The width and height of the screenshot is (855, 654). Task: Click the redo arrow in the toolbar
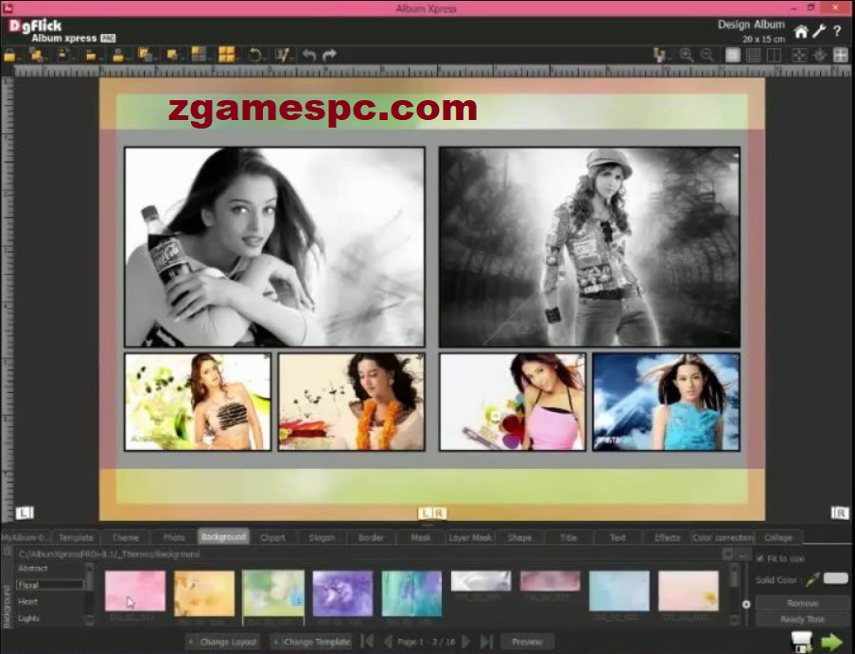tap(329, 55)
